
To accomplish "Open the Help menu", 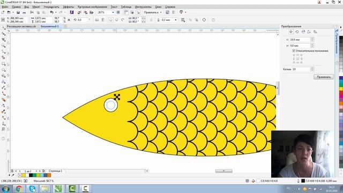I will [x=170, y=7].
